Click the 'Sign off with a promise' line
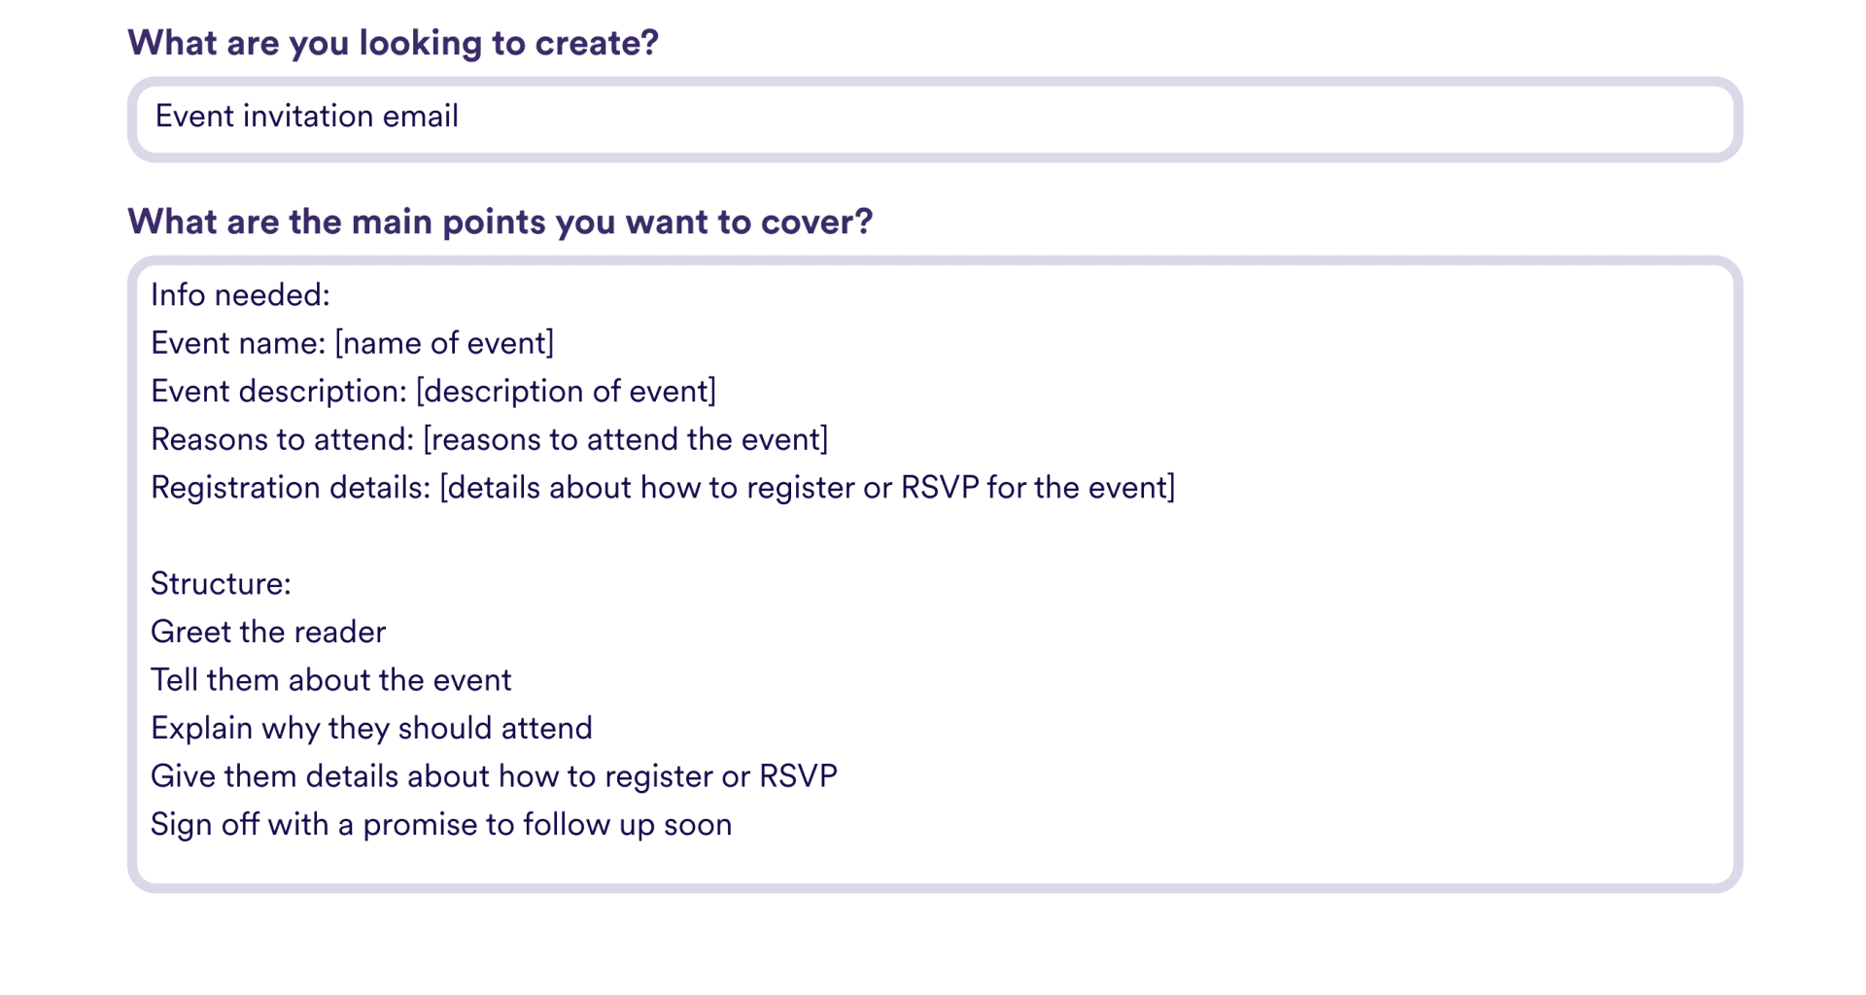1866x995 pixels. point(441,824)
